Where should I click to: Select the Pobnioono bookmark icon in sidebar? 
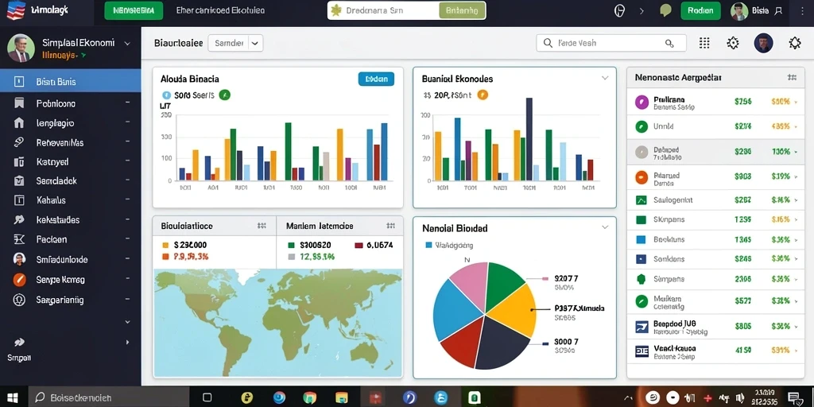click(19, 103)
